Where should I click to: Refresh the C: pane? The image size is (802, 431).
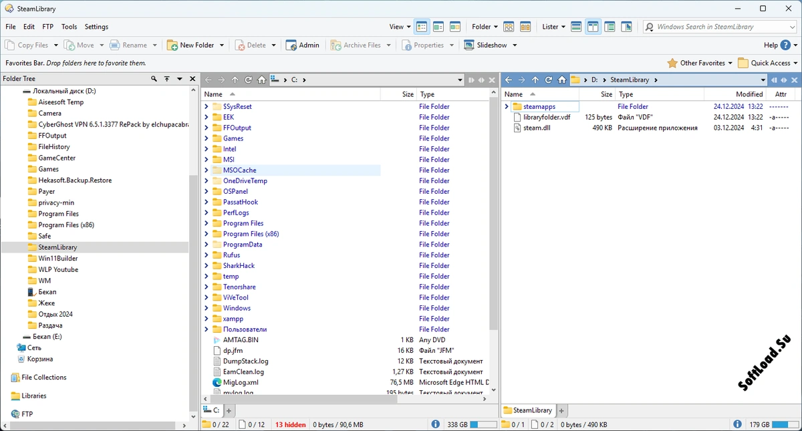(249, 80)
